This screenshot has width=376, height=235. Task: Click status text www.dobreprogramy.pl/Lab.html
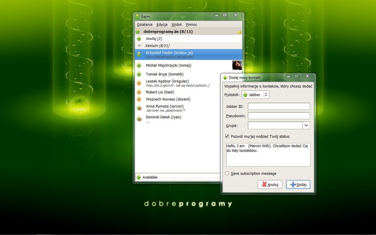(x=169, y=57)
